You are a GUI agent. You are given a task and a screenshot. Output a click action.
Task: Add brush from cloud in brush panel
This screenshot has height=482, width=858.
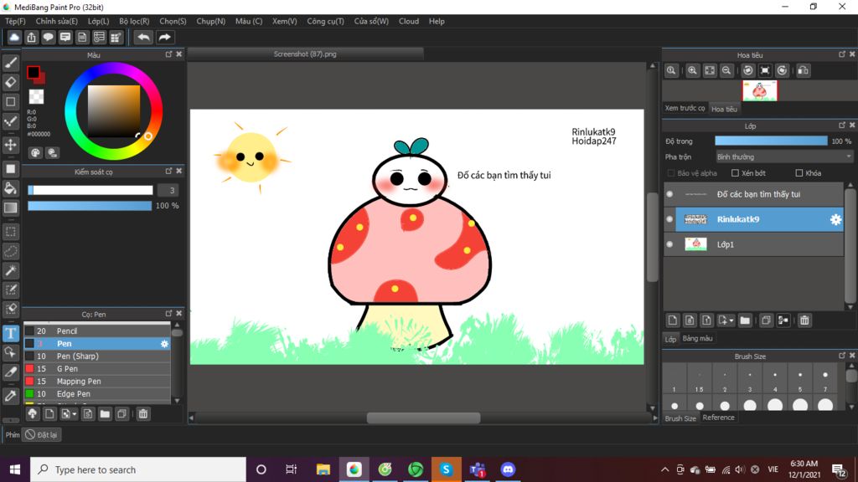[x=33, y=413]
